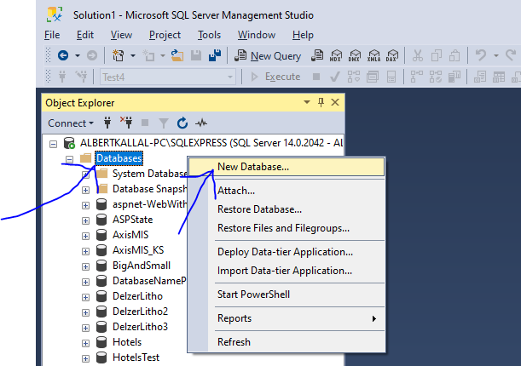Click the Activity Monitor pulse icon

(x=201, y=123)
